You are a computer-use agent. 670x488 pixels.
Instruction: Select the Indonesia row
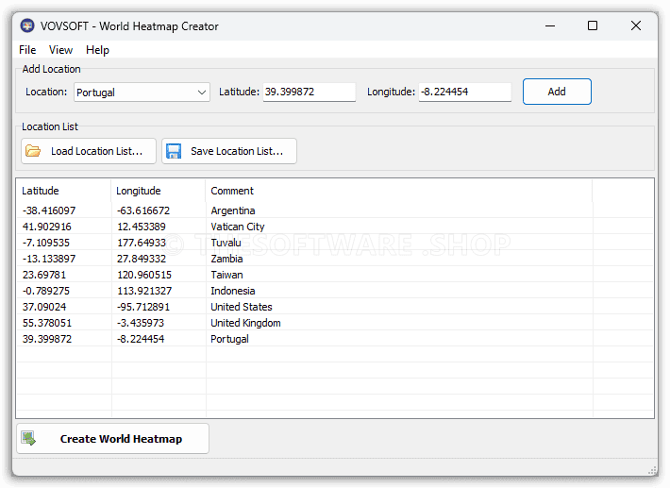click(x=335, y=291)
